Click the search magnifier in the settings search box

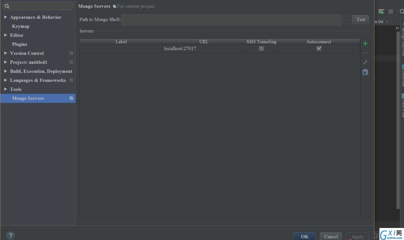(7, 6)
